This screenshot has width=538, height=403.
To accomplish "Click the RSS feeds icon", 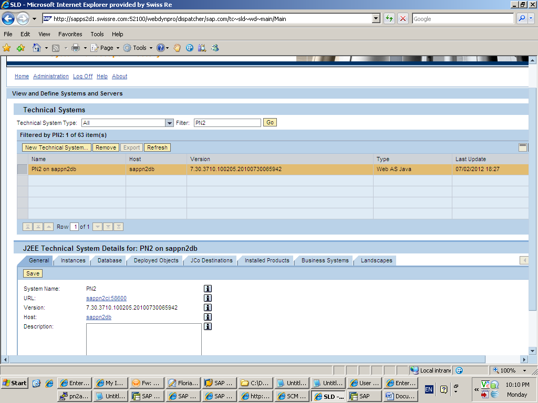I will point(56,48).
